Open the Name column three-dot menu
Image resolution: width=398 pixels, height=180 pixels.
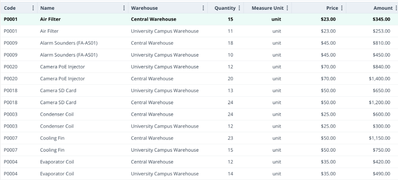[x=124, y=8]
